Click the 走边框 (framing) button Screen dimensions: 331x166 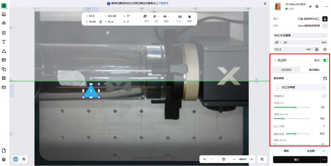(310, 151)
